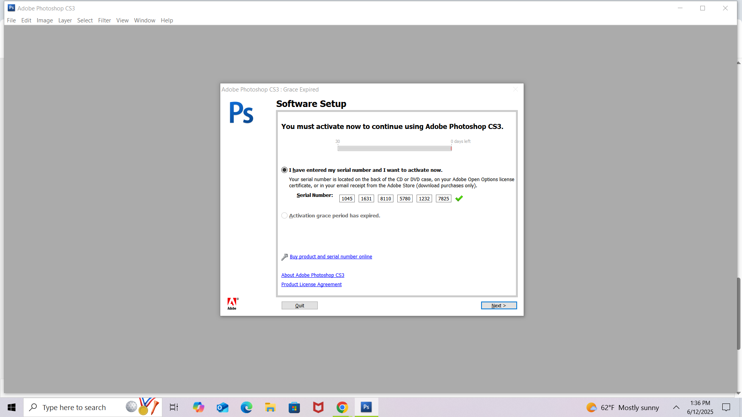Close the Grace Expired dialog
The image size is (742, 417).
pyautogui.click(x=516, y=89)
